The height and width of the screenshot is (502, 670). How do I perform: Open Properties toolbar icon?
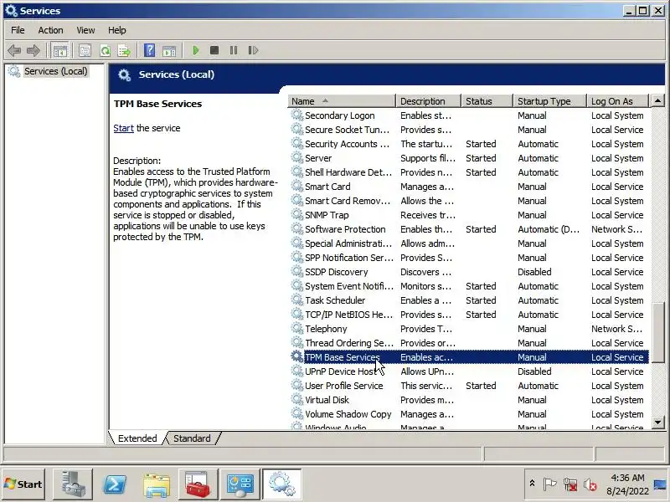coord(85,50)
